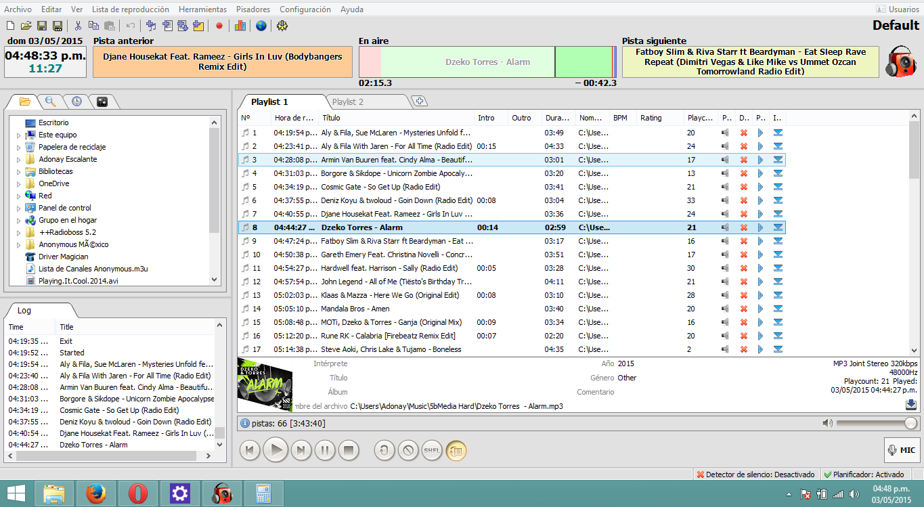Skip to the next track button

pyautogui.click(x=301, y=450)
